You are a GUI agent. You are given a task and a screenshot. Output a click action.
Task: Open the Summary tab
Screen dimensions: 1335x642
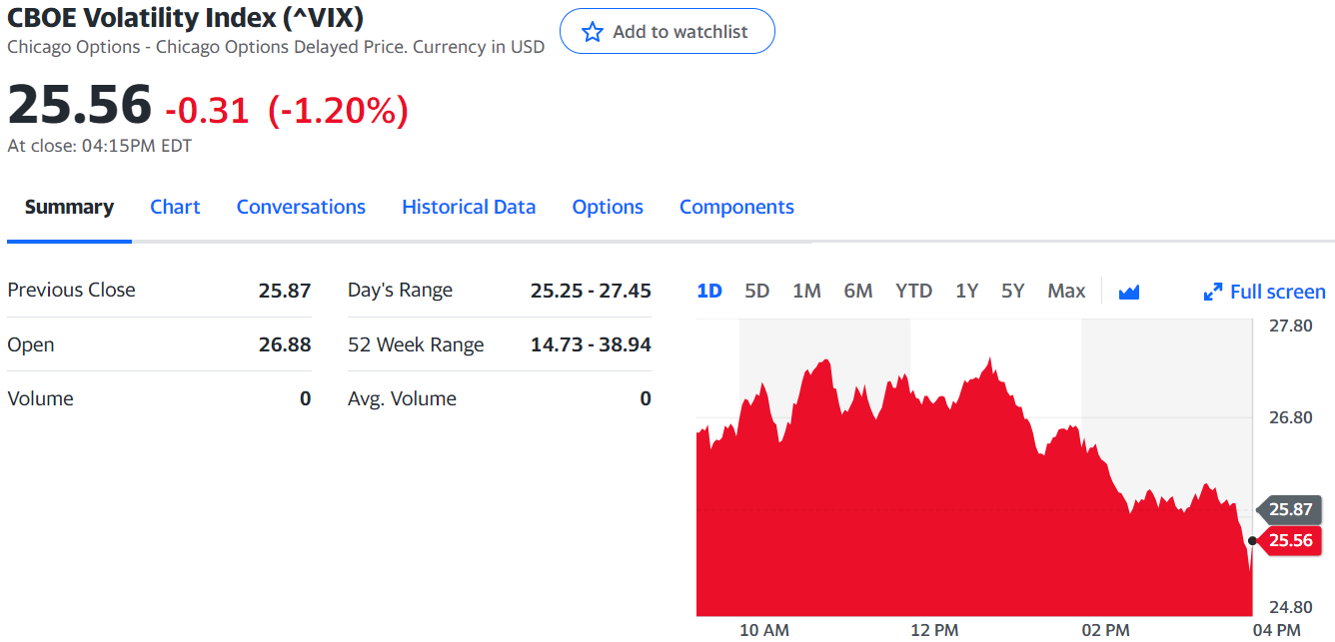[69, 207]
